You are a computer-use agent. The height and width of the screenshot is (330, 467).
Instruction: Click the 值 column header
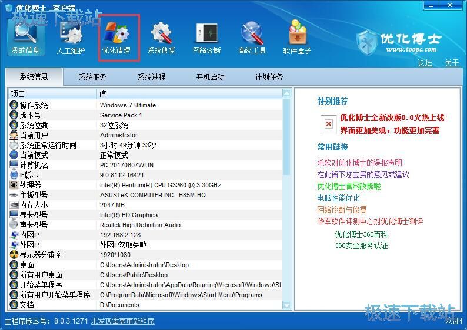click(x=189, y=94)
